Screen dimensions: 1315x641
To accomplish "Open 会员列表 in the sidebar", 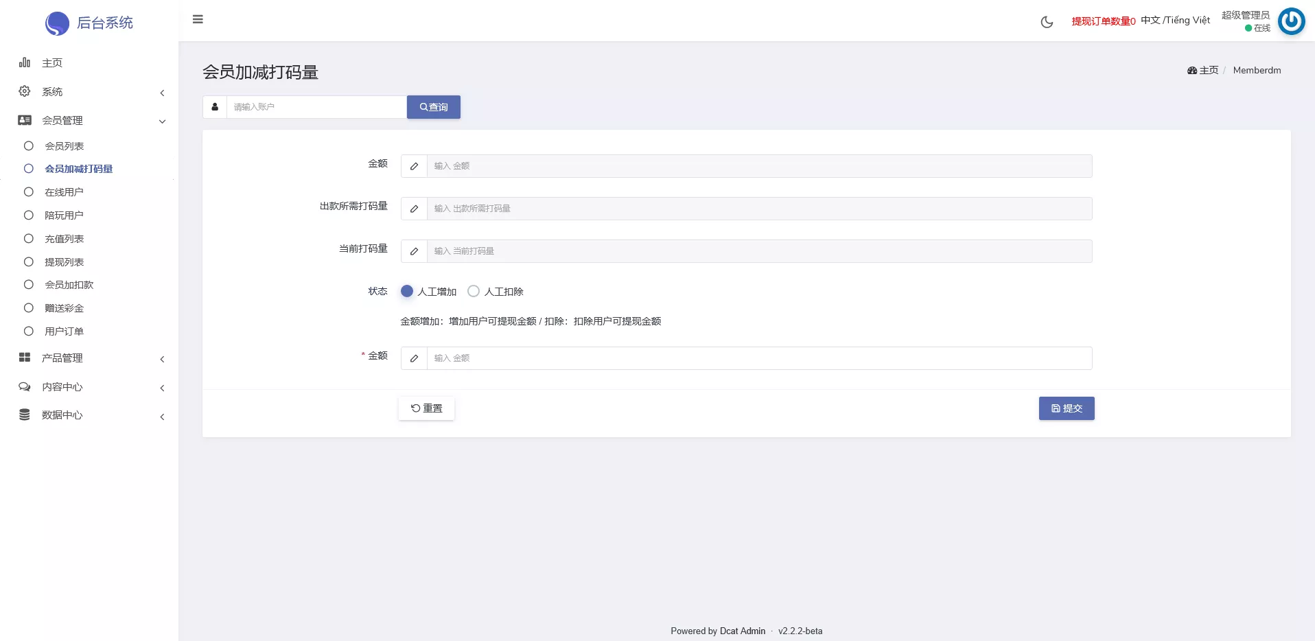I will (64, 146).
